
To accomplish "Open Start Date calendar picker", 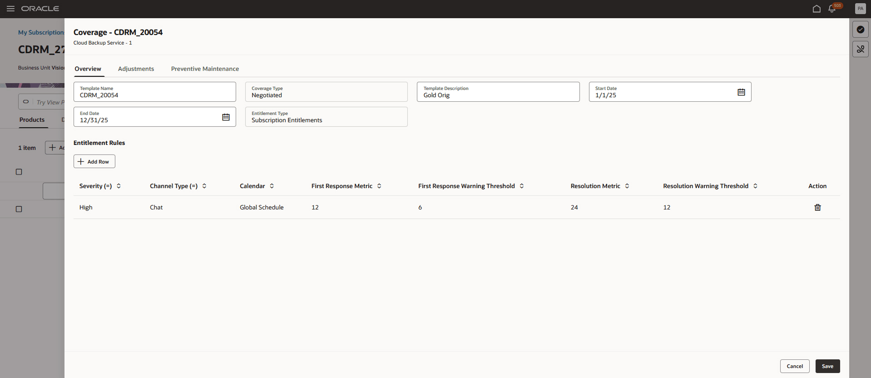I will pyautogui.click(x=741, y=92).
